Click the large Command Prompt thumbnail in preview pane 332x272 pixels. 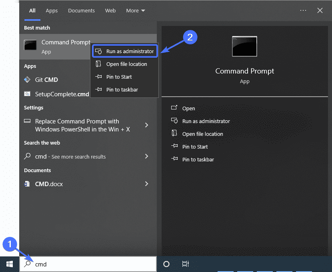pos(244,46)
